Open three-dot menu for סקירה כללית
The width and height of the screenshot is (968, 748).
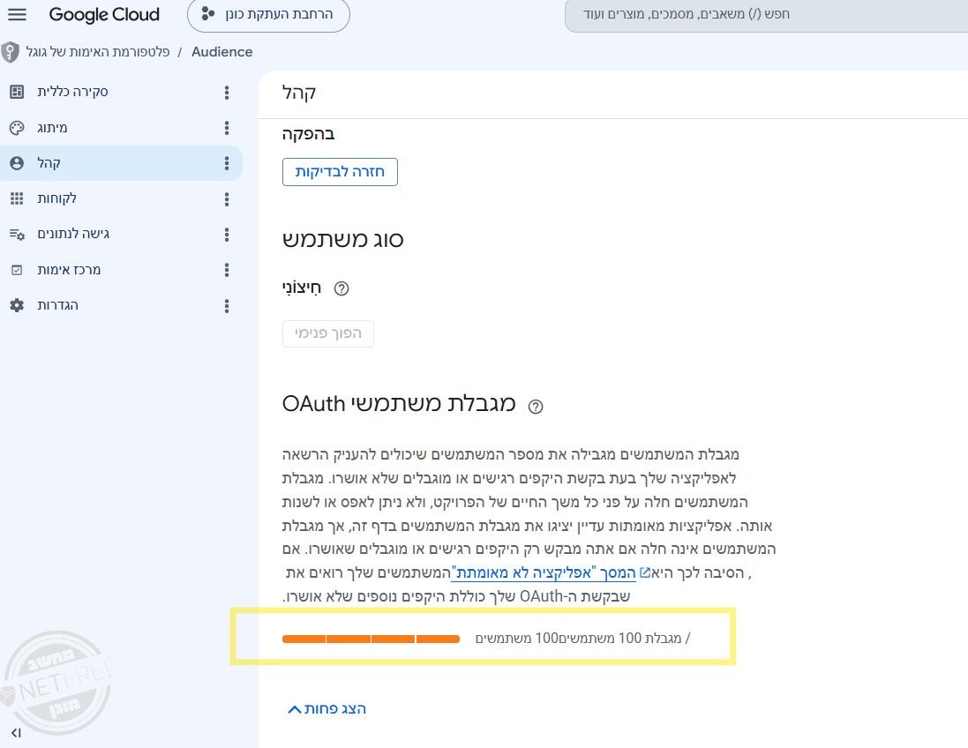[227, 93]
